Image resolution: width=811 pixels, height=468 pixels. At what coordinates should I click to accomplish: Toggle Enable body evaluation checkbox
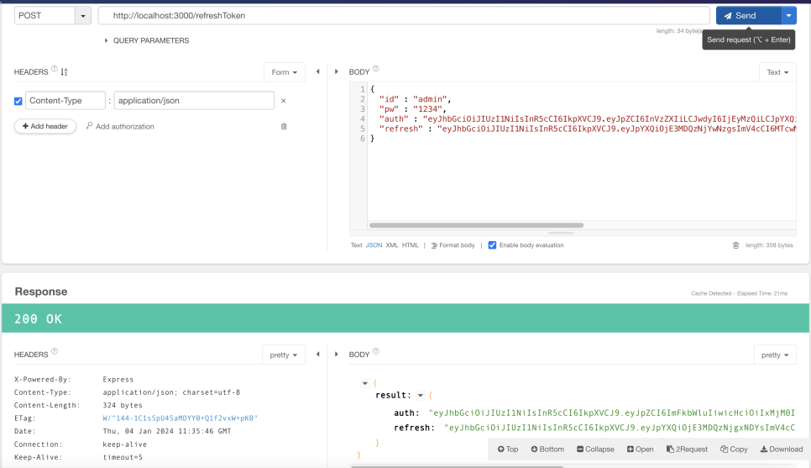click(492, 245)
